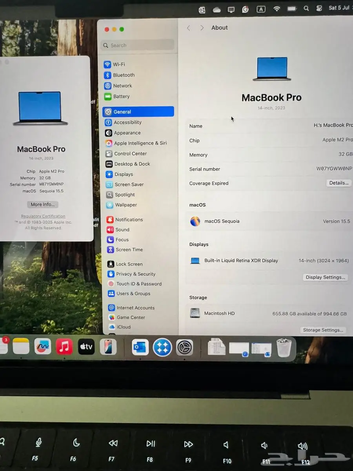Click More Info in About This Mac window
This screenshot has width=353, height=471.
click(x=43, y=204)
